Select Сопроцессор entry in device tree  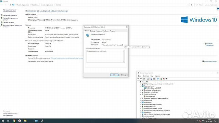click(x=151, y=96)
